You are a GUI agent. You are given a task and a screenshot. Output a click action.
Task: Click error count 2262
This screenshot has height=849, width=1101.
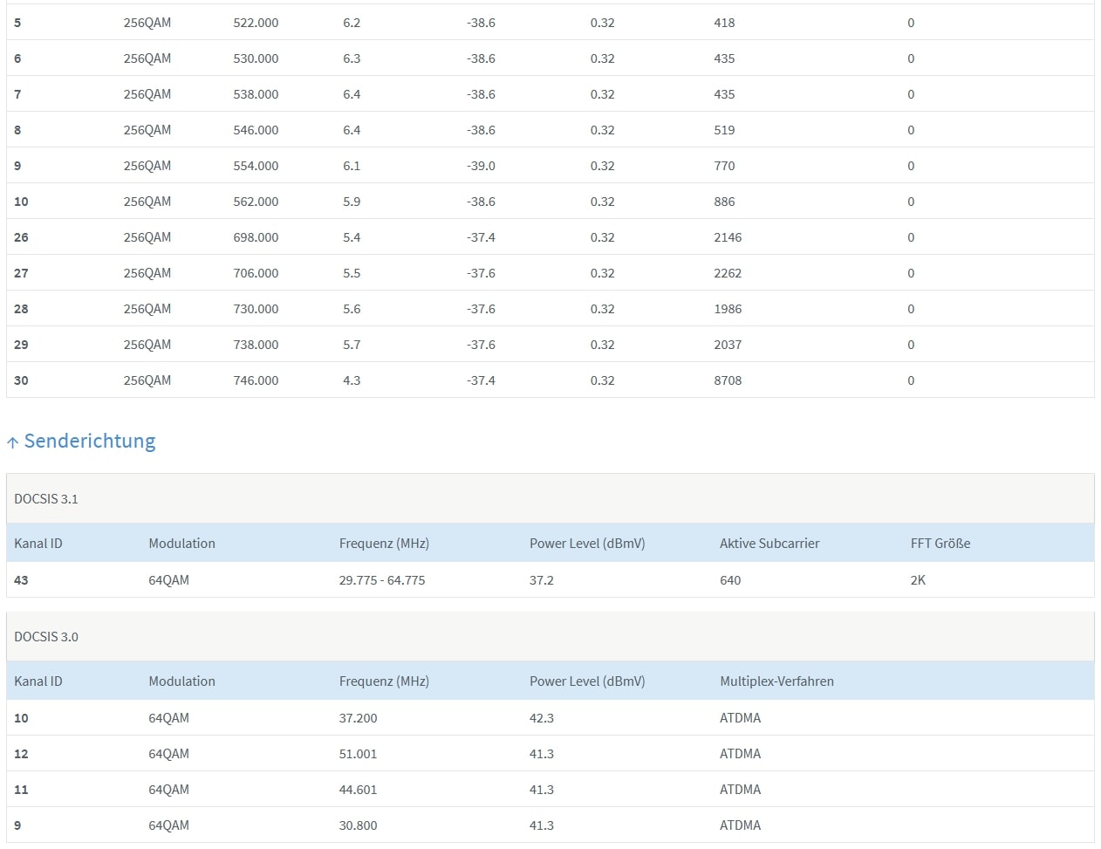click(728, 273)
